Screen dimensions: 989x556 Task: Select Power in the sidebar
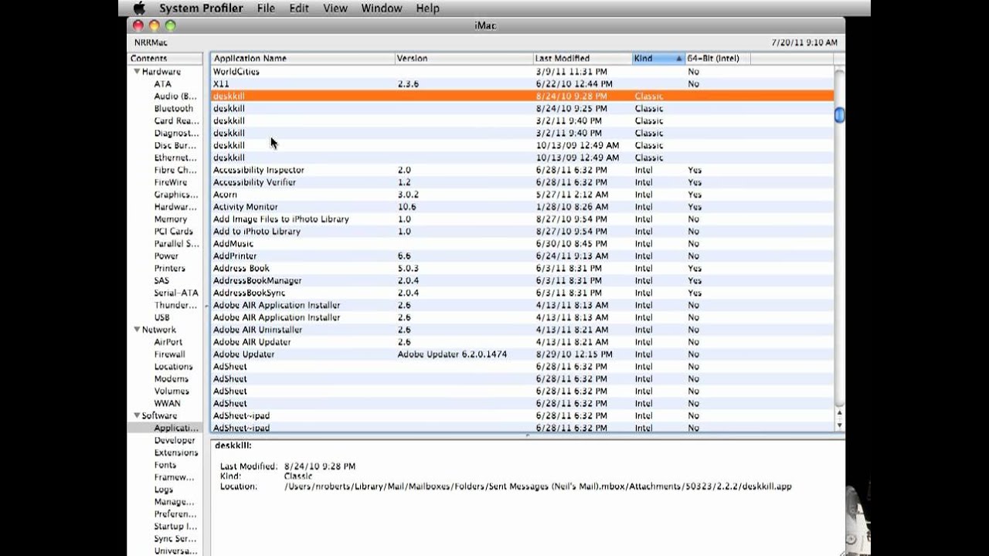coord(166,256)
